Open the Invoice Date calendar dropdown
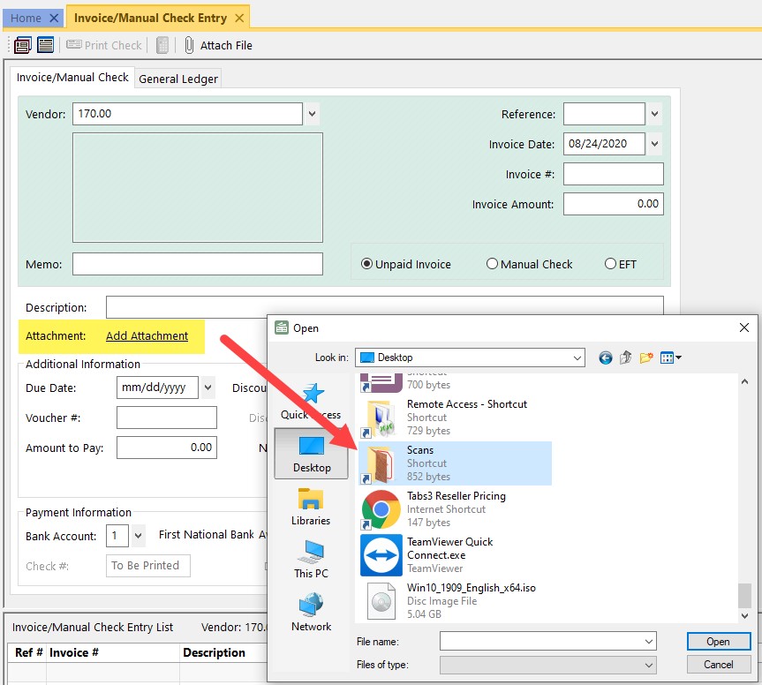 coord(653,143)
